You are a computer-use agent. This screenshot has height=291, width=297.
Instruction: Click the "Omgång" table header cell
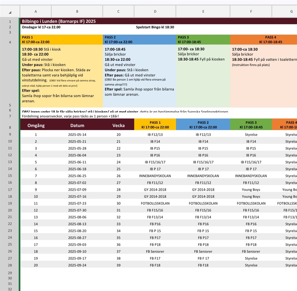point(36,125)
